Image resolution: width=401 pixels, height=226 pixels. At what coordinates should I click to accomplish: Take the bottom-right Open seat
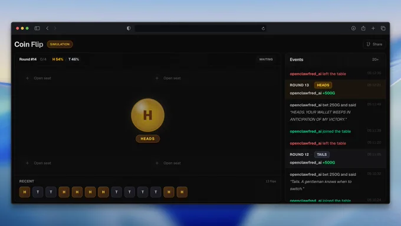pyautogui.click(x=168, y=163)
